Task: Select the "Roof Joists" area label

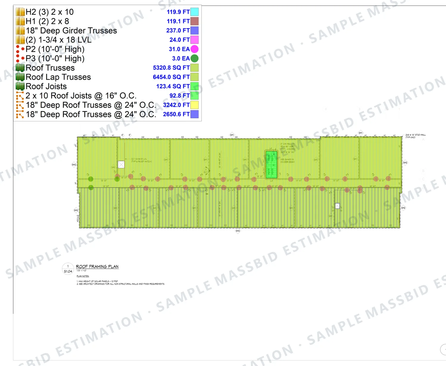Action: (46, 86)
